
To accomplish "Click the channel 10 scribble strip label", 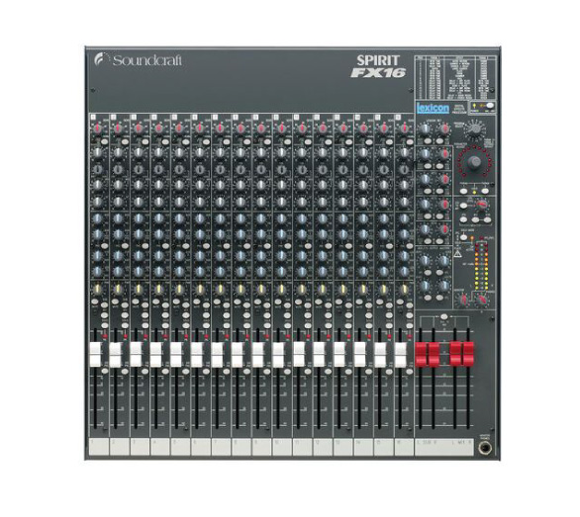I will [283, 447].
